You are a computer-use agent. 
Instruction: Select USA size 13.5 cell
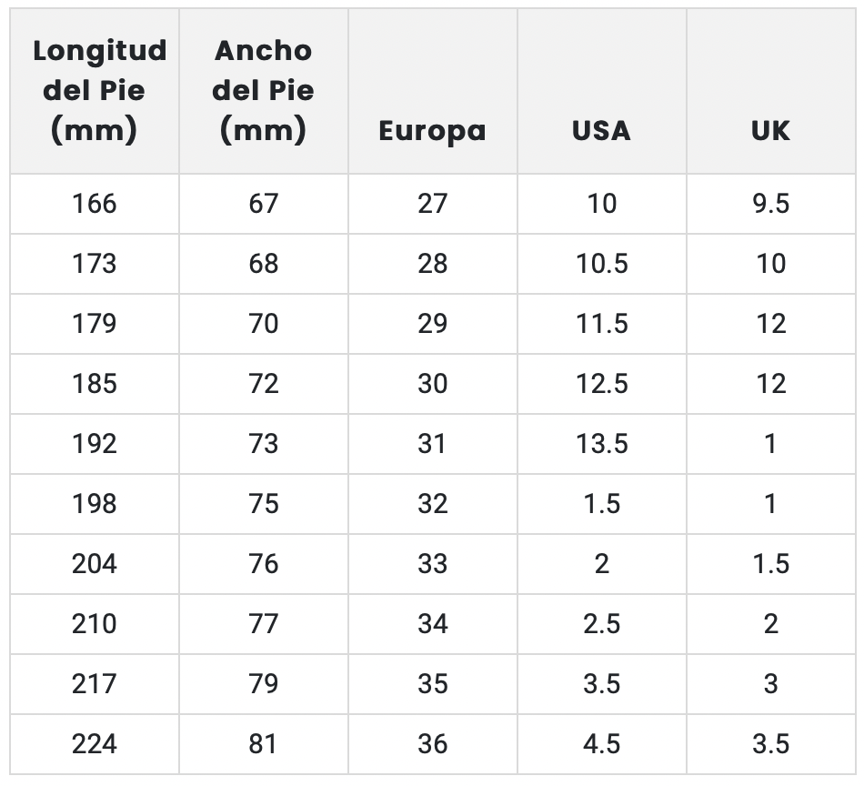(601, 443)
